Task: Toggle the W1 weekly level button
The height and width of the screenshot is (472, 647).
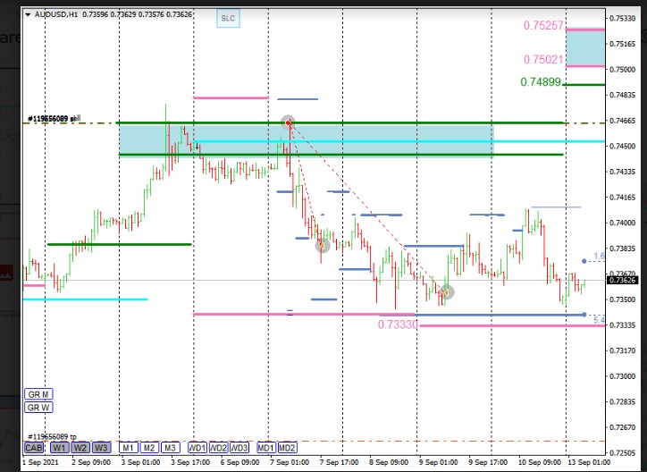Action: pyautogui.click(x=58, y=447)
